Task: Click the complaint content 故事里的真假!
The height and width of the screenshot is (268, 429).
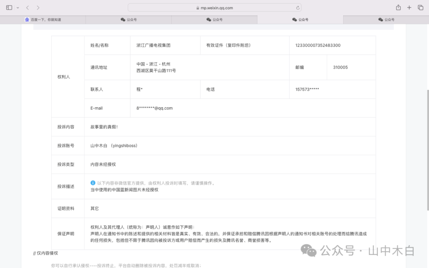Action: 104,127
